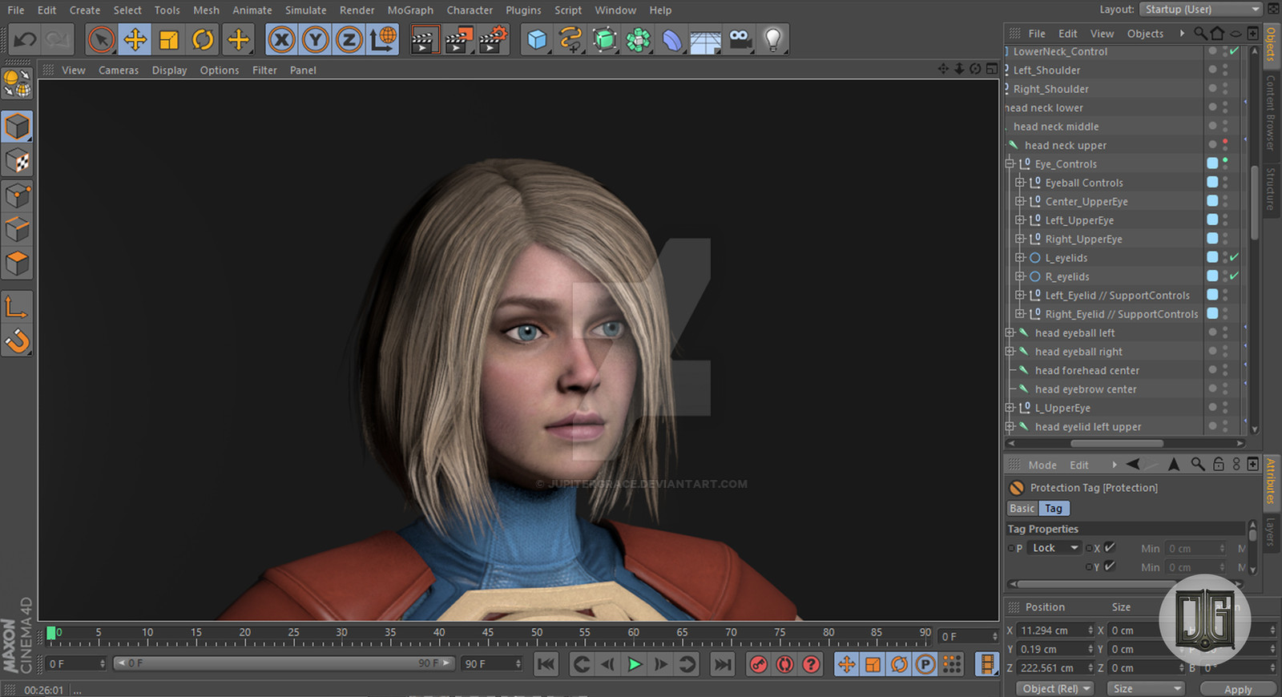The image size is (1282, 697).
Task: Make object editable icon
Action: (17, 84)
